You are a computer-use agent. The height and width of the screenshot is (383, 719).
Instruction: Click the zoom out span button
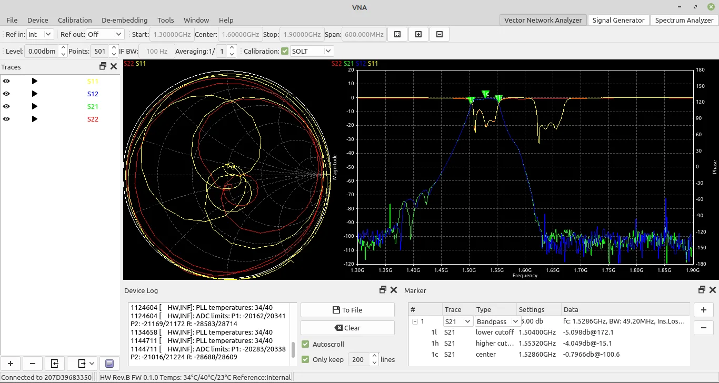tap(440, 34)
